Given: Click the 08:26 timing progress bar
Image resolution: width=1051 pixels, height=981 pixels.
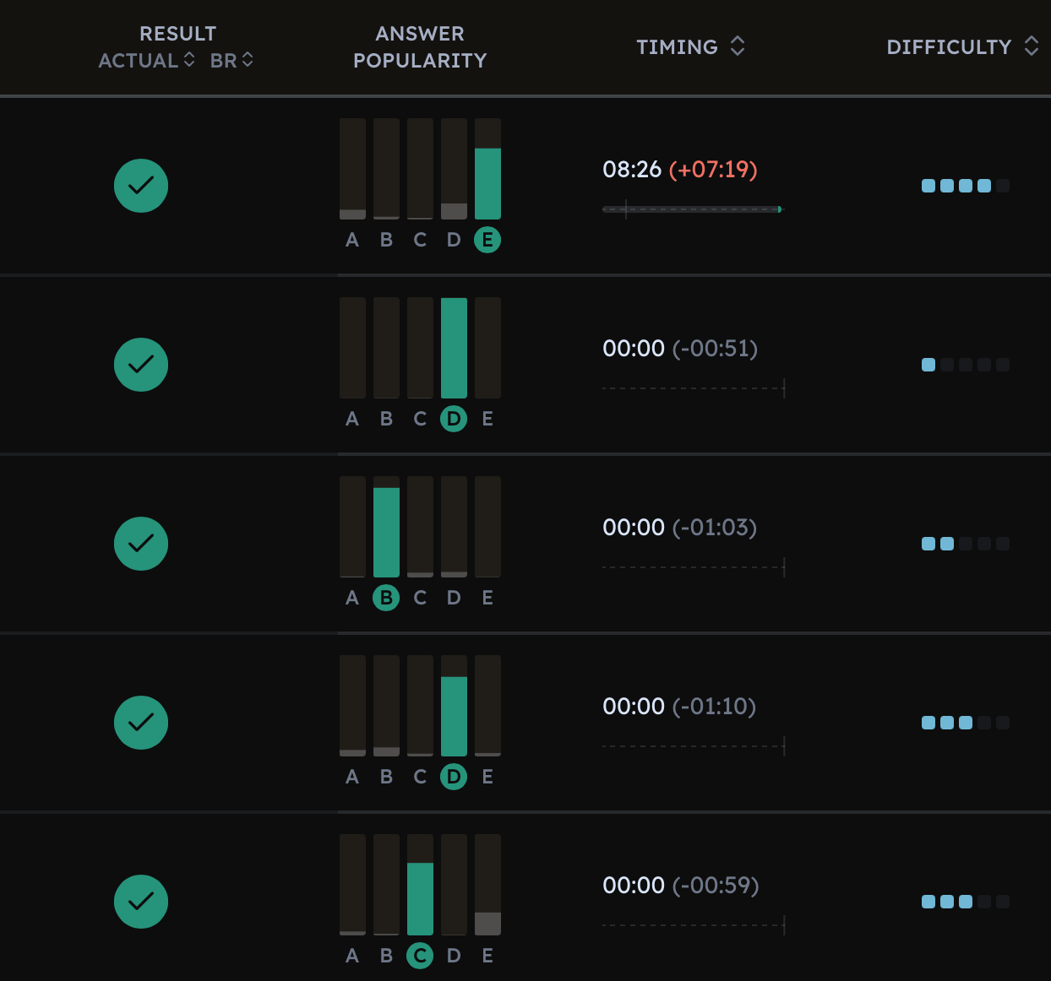Looking at the screenshot, I should click(x=693, y=209).
